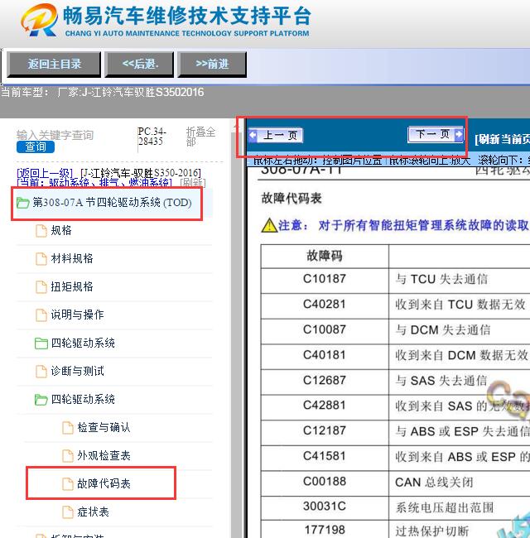Open the 症状表 document
Screen dimensions: 530x538
coord(93,512)
